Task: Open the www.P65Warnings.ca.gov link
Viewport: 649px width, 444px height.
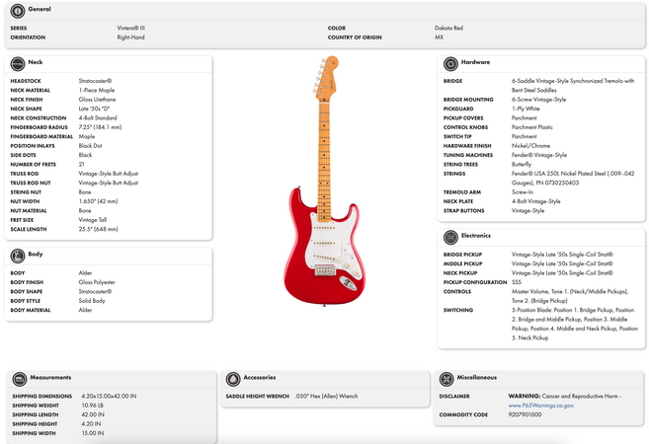Action: click(x=541, y=406)
